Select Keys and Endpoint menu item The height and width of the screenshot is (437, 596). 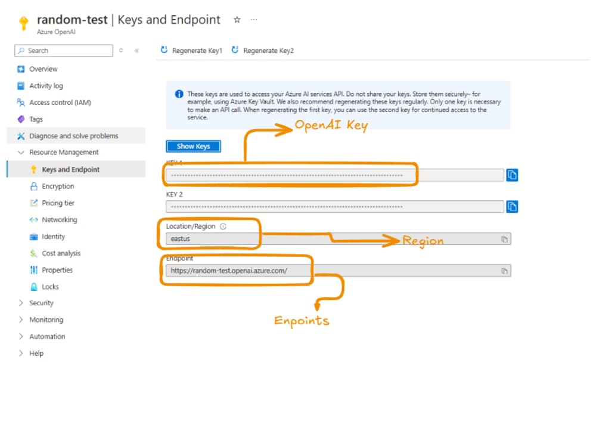click(x=76, y=169)
